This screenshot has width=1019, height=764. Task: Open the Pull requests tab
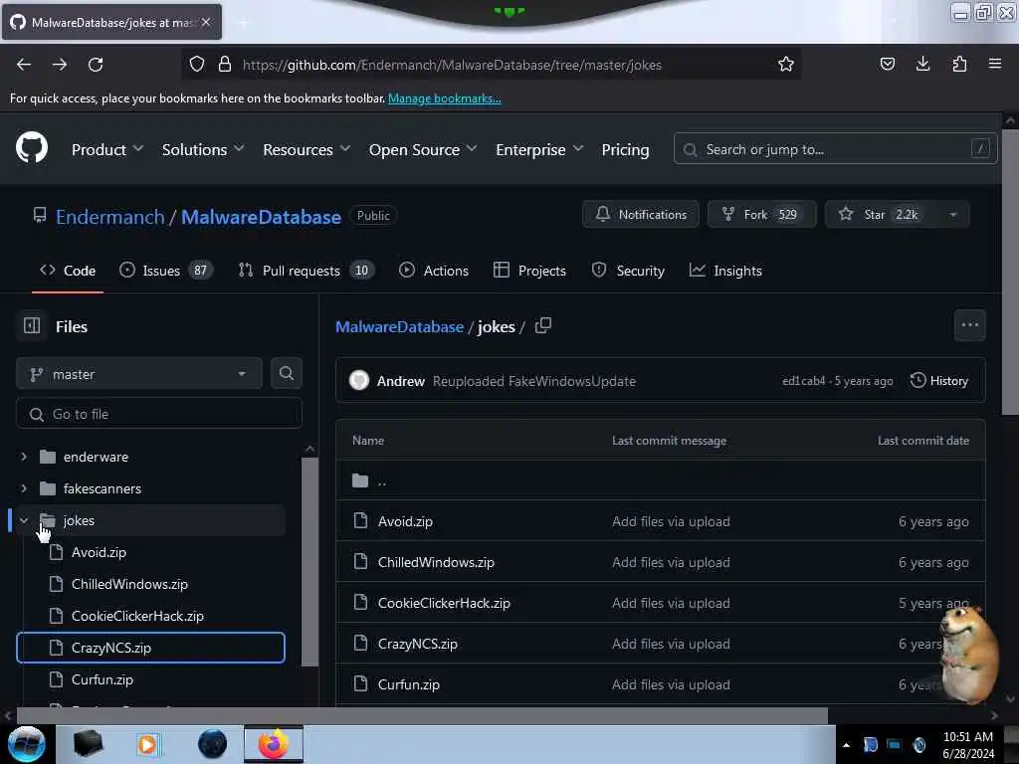tap(306, 271)
